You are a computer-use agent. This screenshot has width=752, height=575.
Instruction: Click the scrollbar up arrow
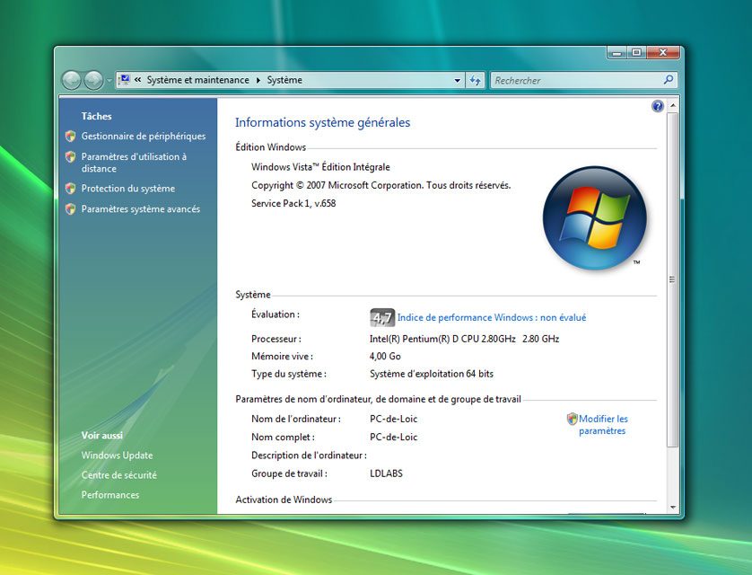(673, 105)
